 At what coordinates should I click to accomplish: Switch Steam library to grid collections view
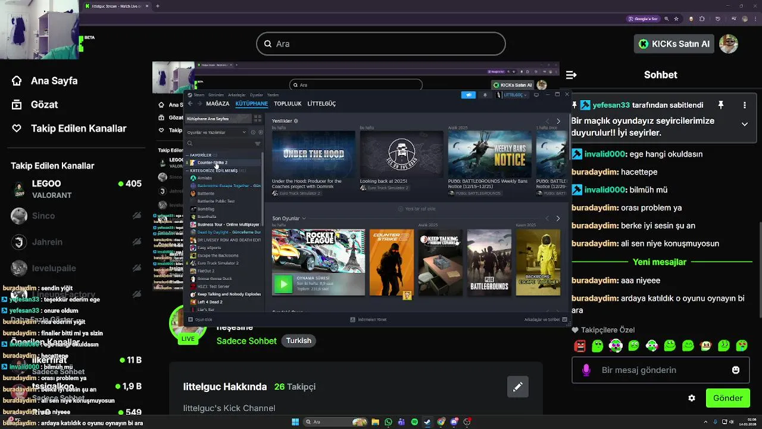point(258,119)
